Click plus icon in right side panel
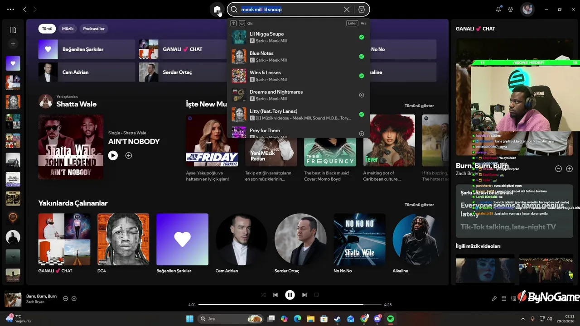 pyautogui.click(x=570, y=168)
